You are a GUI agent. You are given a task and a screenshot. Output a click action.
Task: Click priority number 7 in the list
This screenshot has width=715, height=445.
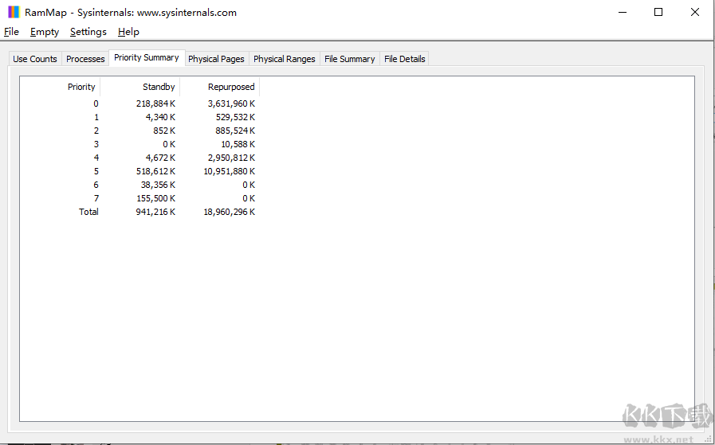click(96, 198)
